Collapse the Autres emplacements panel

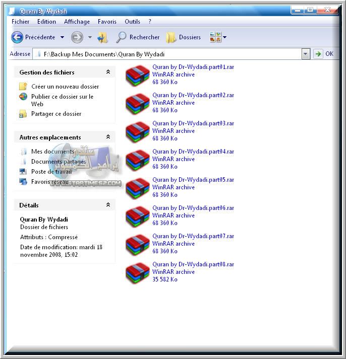coord(108,137)
